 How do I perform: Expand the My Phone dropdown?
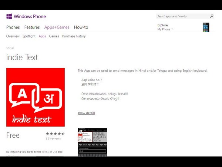pos(165,29)
